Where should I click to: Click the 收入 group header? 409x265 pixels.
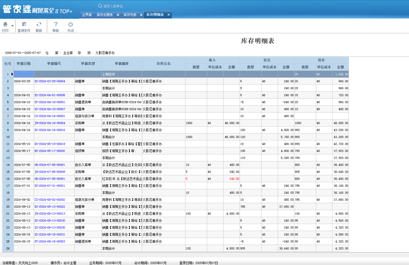click(x=213, y=60)
